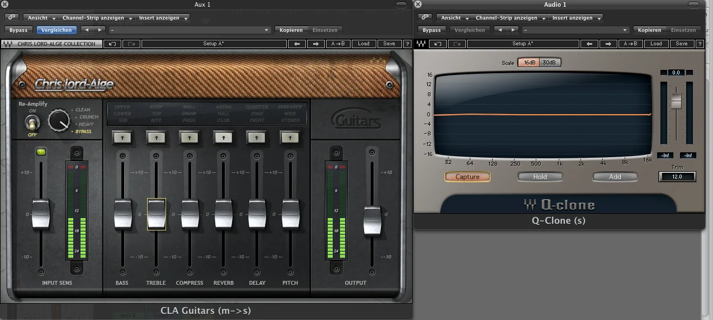Toggle Bypass in Audio 1 window
Screen dimensions: 713x320
[x=431, y=30]
